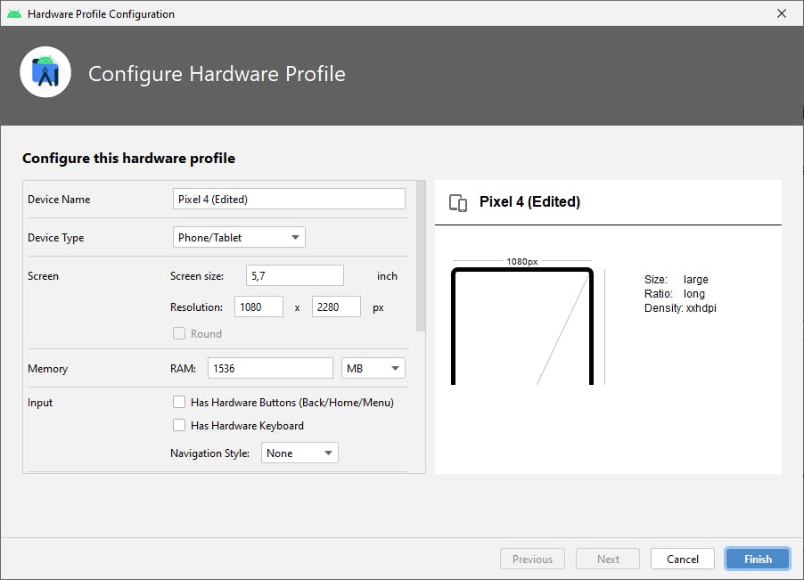Click the Device Name text field
804x580 pixels.
[x=289, y=199]
